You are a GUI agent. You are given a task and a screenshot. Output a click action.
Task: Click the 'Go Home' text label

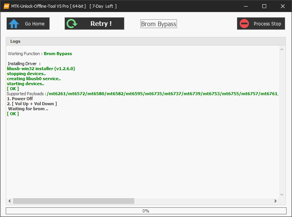click(x=35, y=24)
